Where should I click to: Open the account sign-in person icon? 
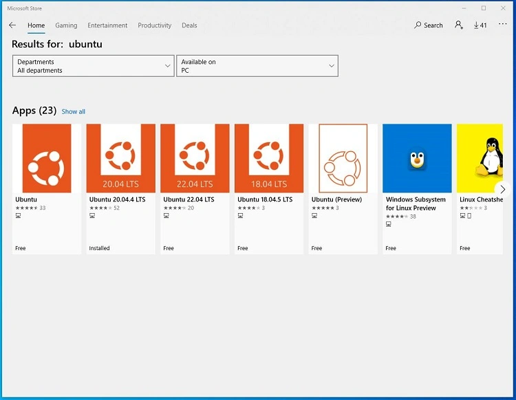(459, 25)
